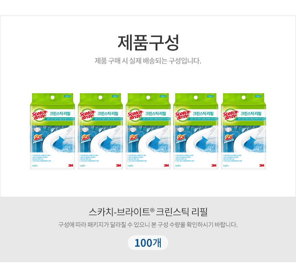
Task: Click the second Scotch-Brite refill package
Action: [100, 131]
